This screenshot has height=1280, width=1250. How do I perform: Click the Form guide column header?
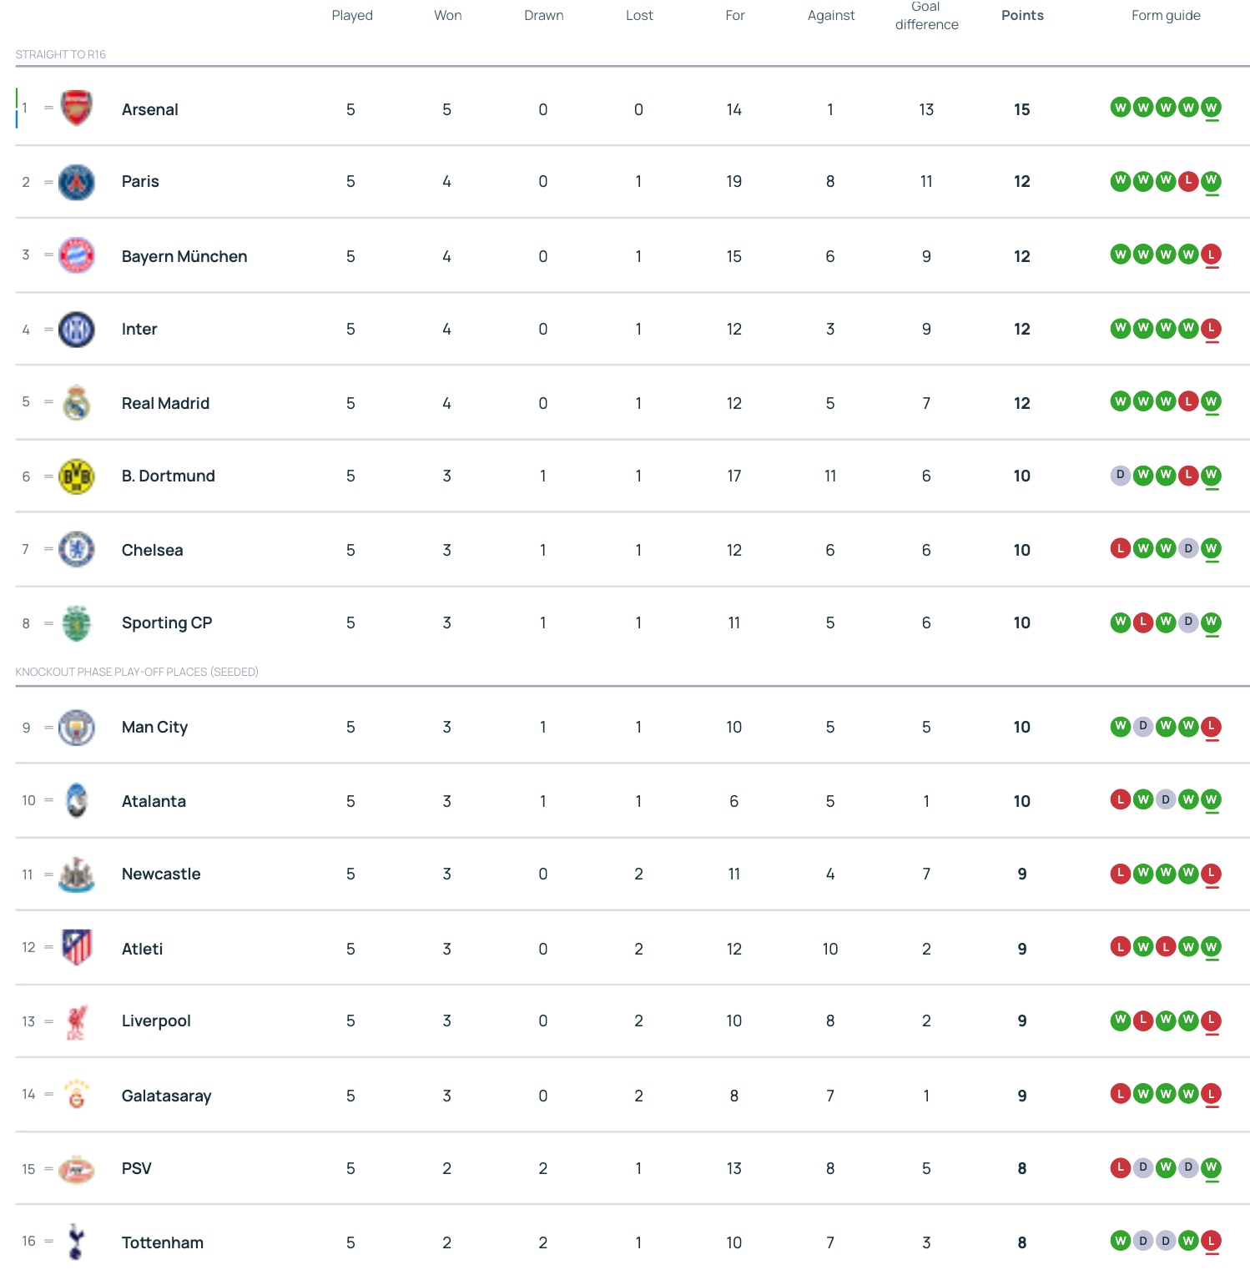[x=1166, y=15]
